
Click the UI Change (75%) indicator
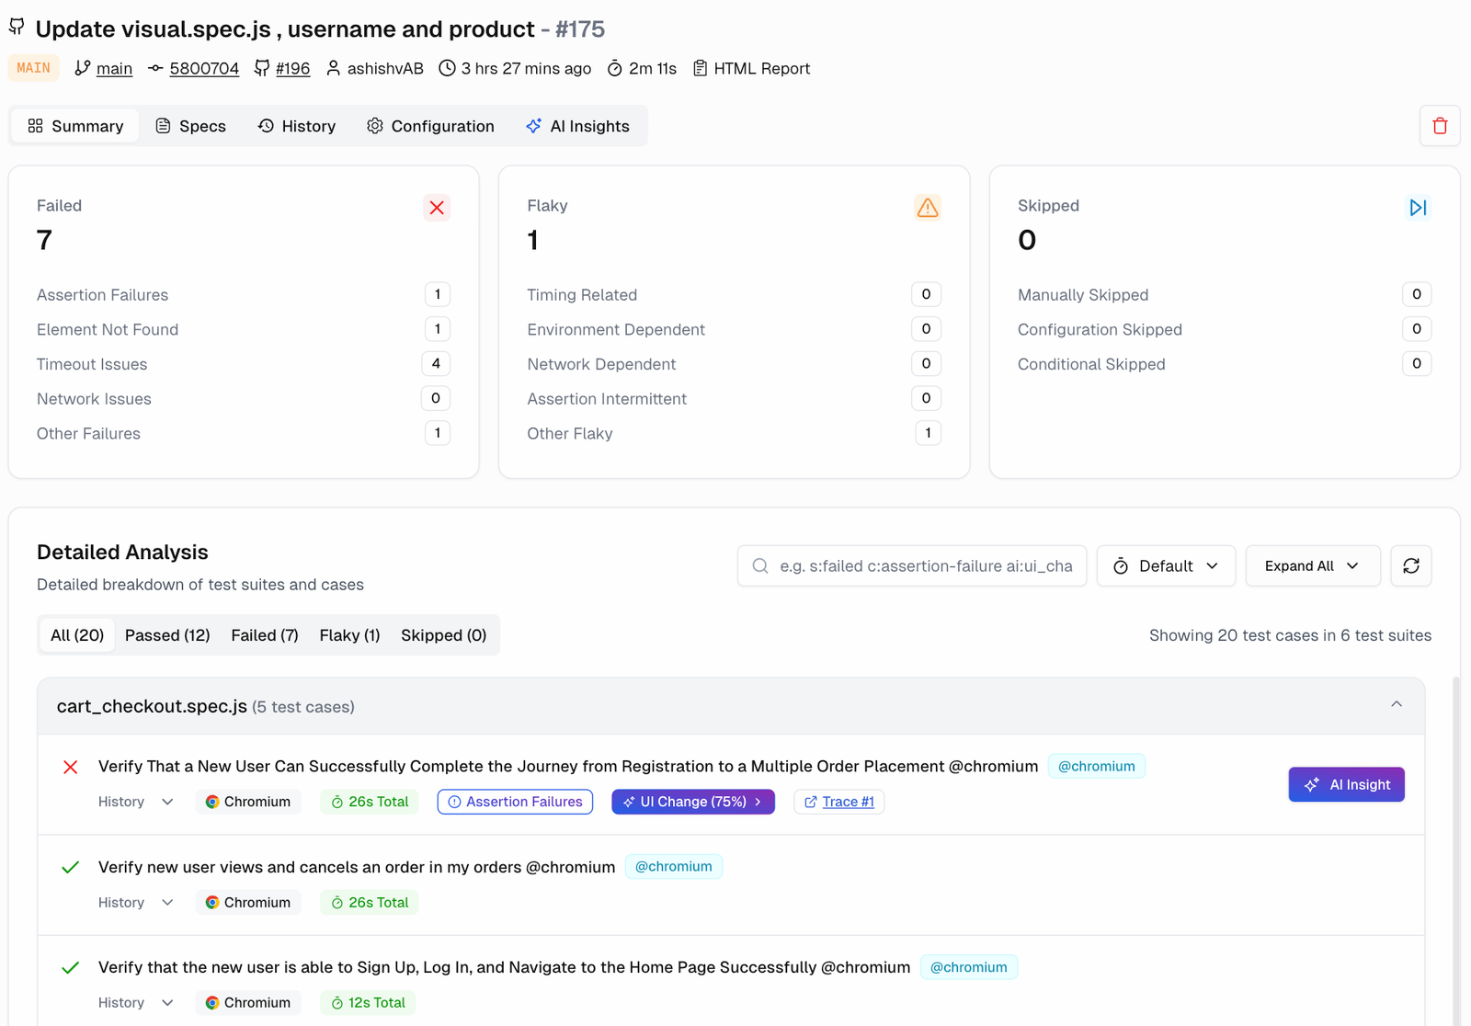point(692,801)
